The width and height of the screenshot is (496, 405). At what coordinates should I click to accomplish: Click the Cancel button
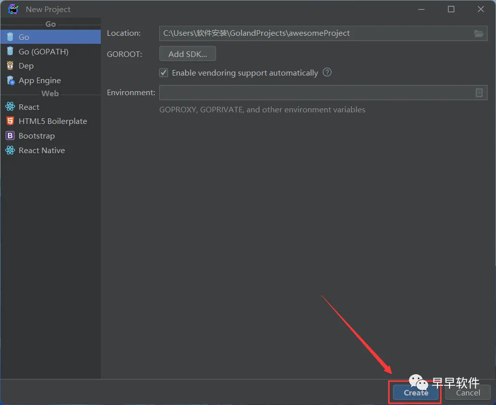[468, 392]
